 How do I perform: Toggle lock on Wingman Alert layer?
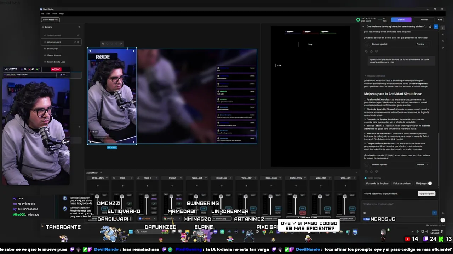[75, 42]
